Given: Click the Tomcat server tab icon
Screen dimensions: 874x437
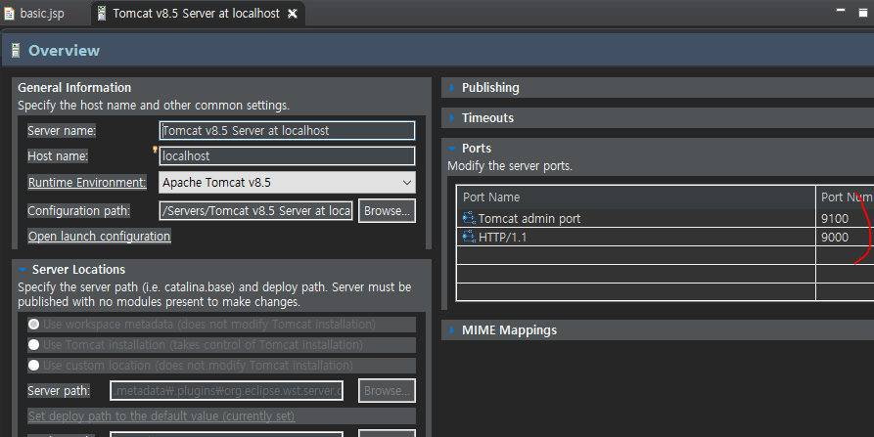Looking at the screenshot, I should point(102,14).
